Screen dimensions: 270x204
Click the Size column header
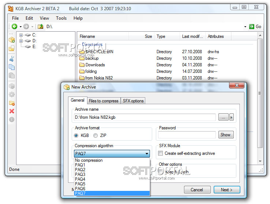coord(141,36)
